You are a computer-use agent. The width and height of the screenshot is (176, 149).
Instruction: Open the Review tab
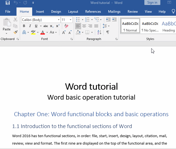(x=133, y=12)
